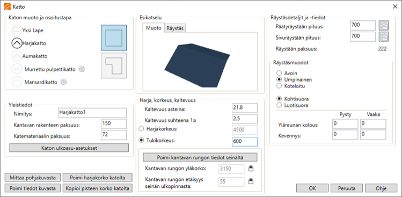Select the Kohtisuora option
The width and height of the screenshot is (402, 197).
coord(280,99)
